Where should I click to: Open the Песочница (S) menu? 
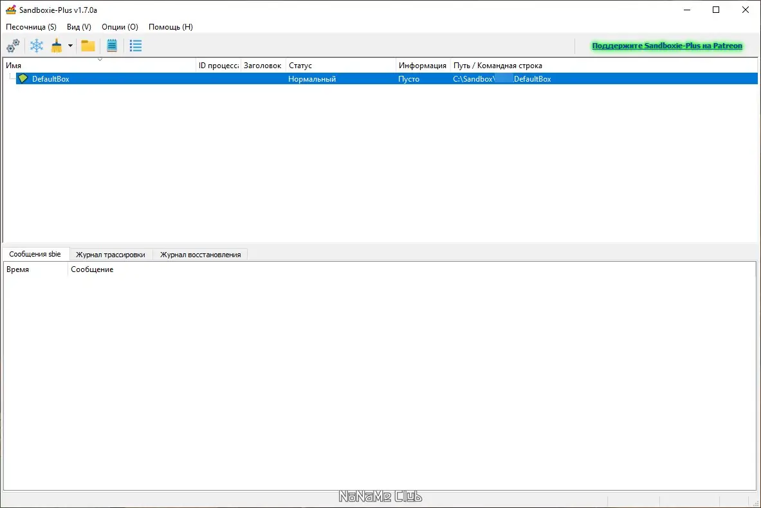[x=31, y=26]
